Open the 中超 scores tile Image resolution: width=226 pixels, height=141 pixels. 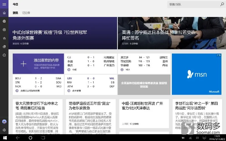(91, 64)
